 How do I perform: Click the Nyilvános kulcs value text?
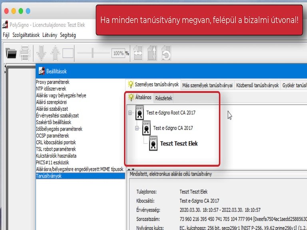pyautogui.click(x=243, y=228)
